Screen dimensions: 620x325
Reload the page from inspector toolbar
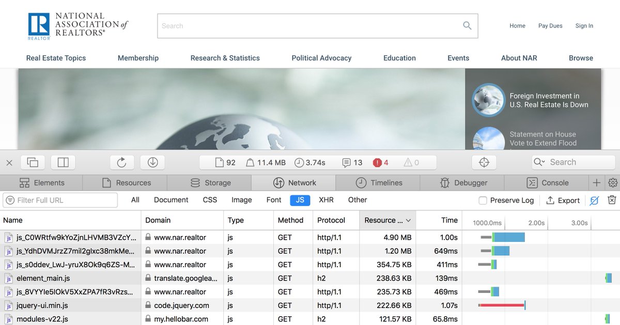click(122, 163)
